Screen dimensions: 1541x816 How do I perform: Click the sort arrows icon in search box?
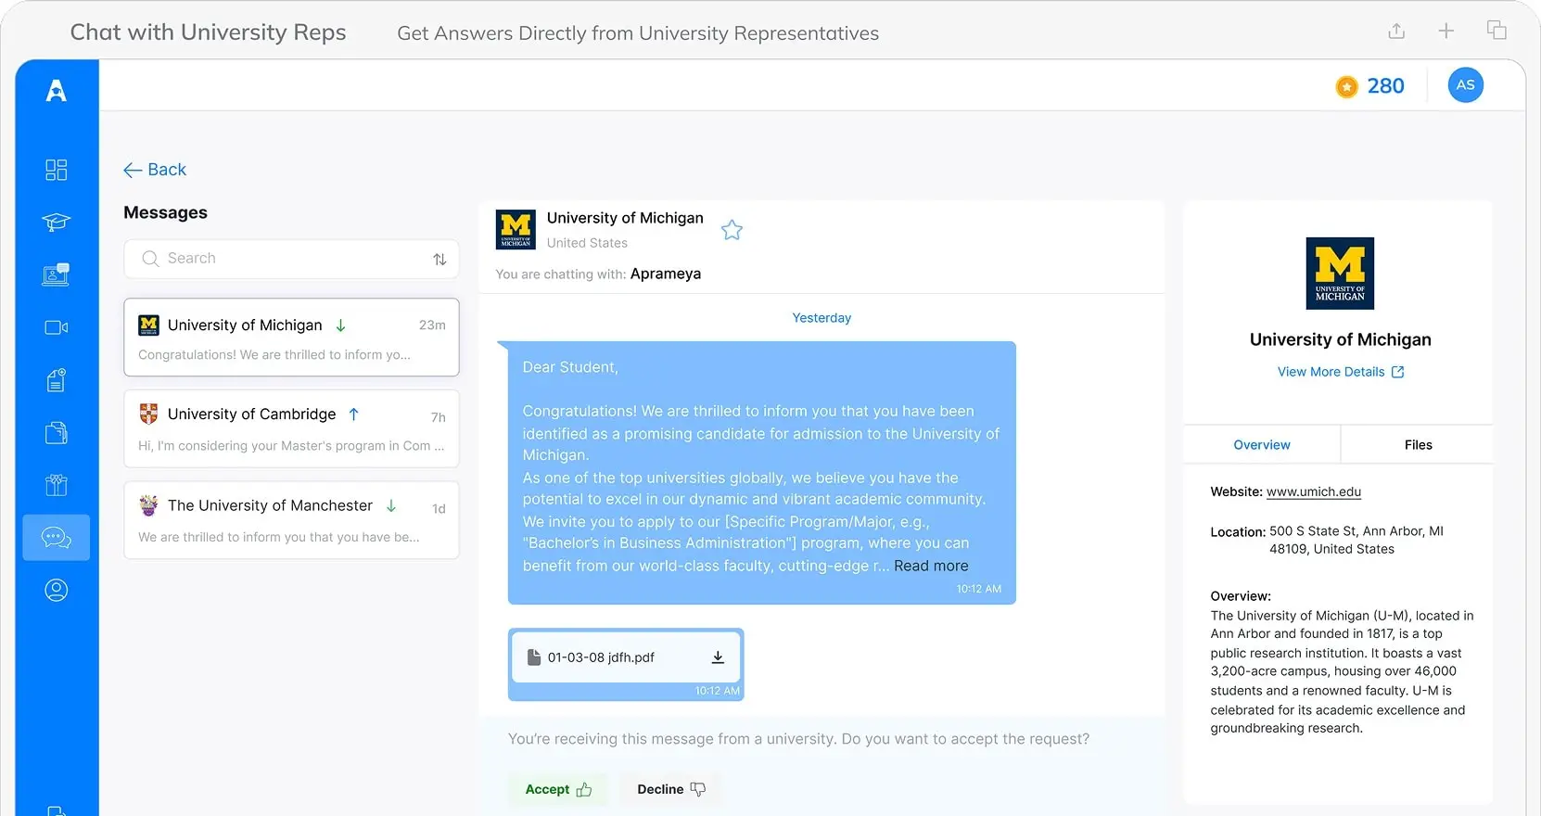[439, 260]
